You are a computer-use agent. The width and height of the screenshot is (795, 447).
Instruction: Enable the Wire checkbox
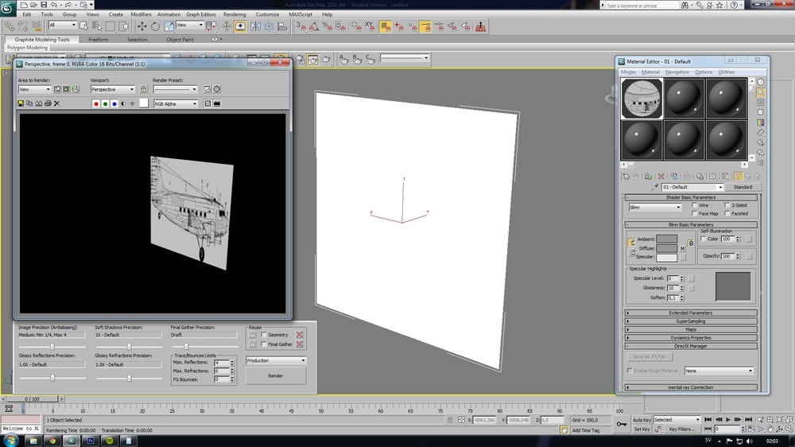[x=694, y=205]
